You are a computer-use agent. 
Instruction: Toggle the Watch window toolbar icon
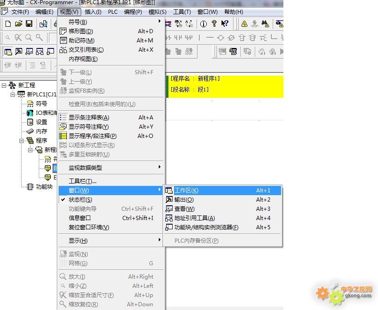tap(29, 52)
